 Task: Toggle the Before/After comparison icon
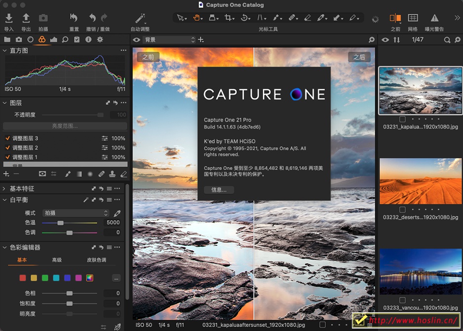tap(395, 18)
